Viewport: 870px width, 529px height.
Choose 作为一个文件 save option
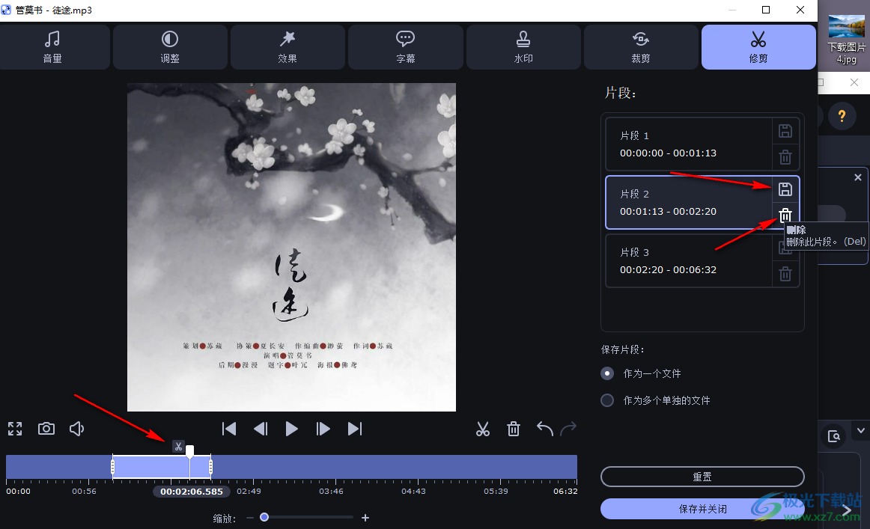(641, 373)
